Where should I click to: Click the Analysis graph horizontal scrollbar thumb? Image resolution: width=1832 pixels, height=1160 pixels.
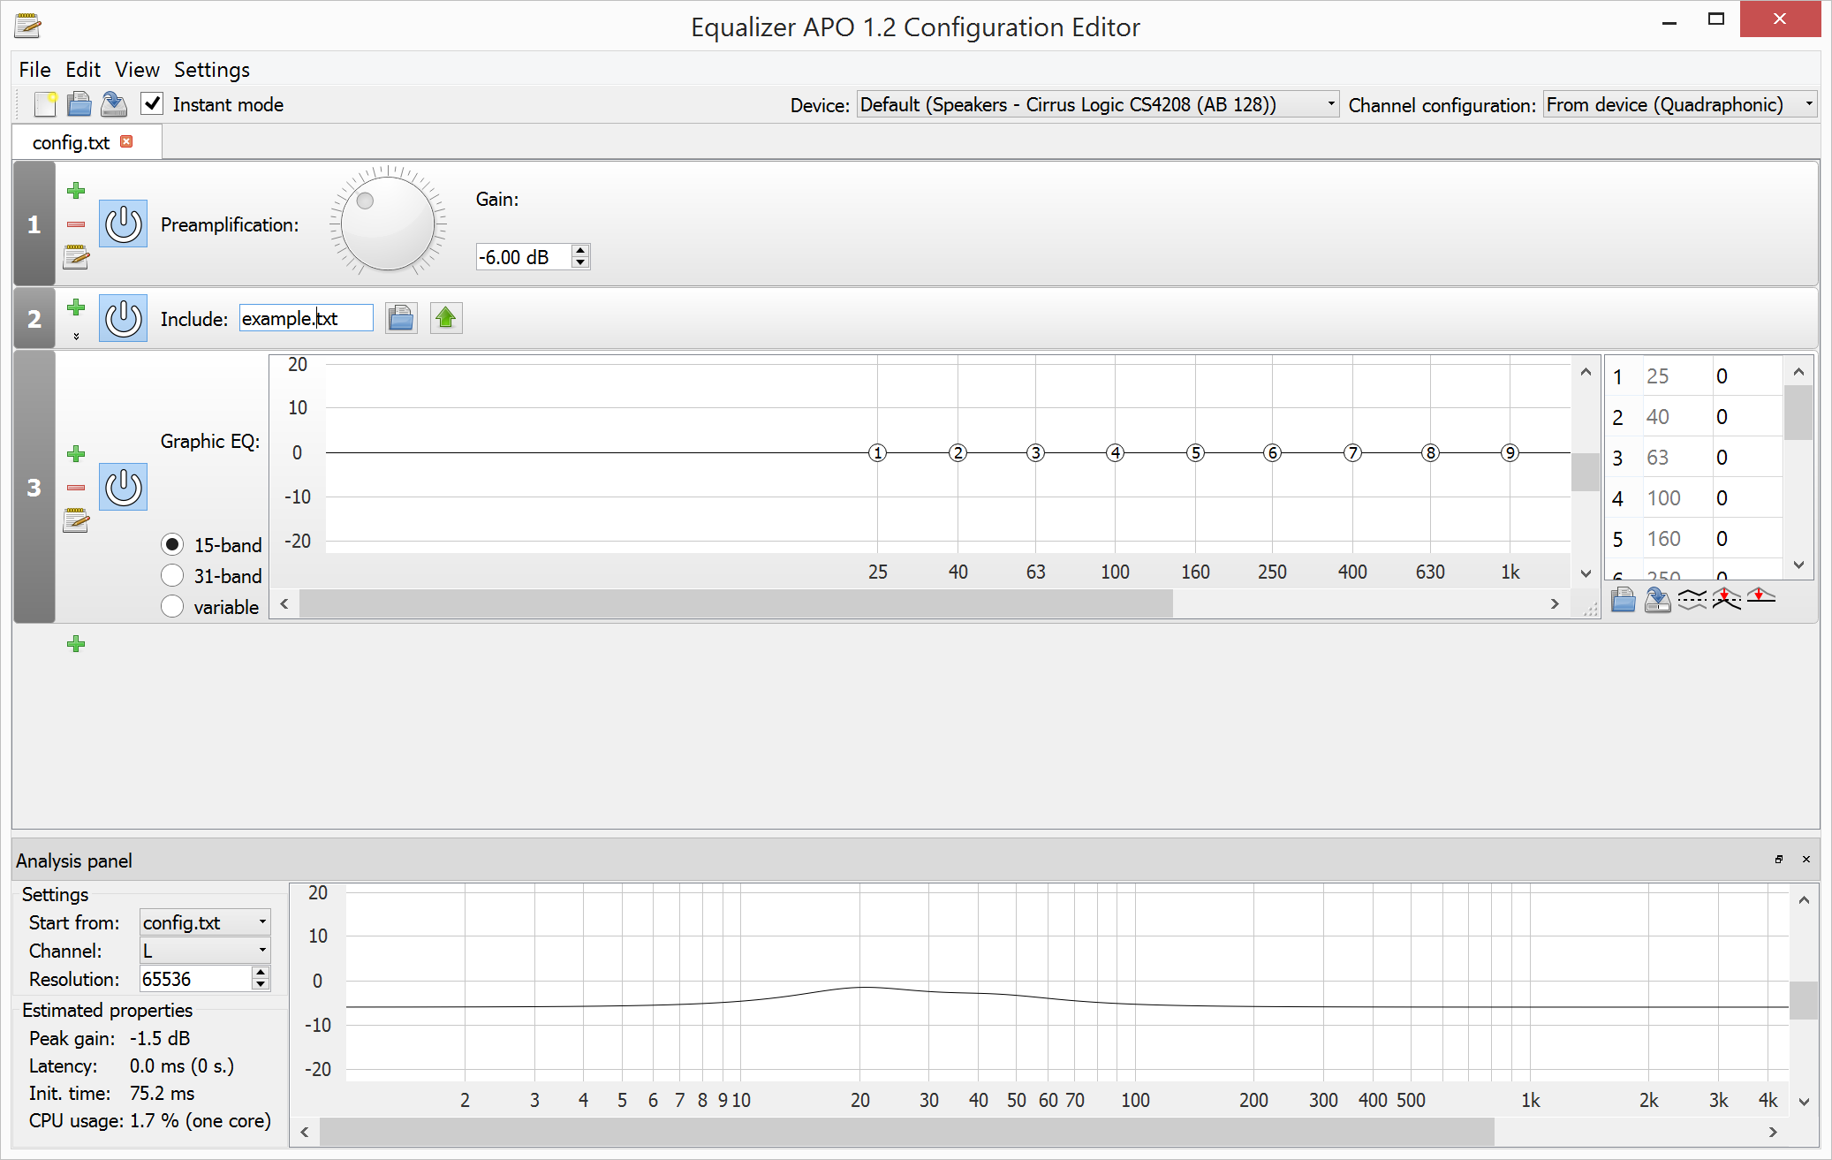coord(906,1132)
